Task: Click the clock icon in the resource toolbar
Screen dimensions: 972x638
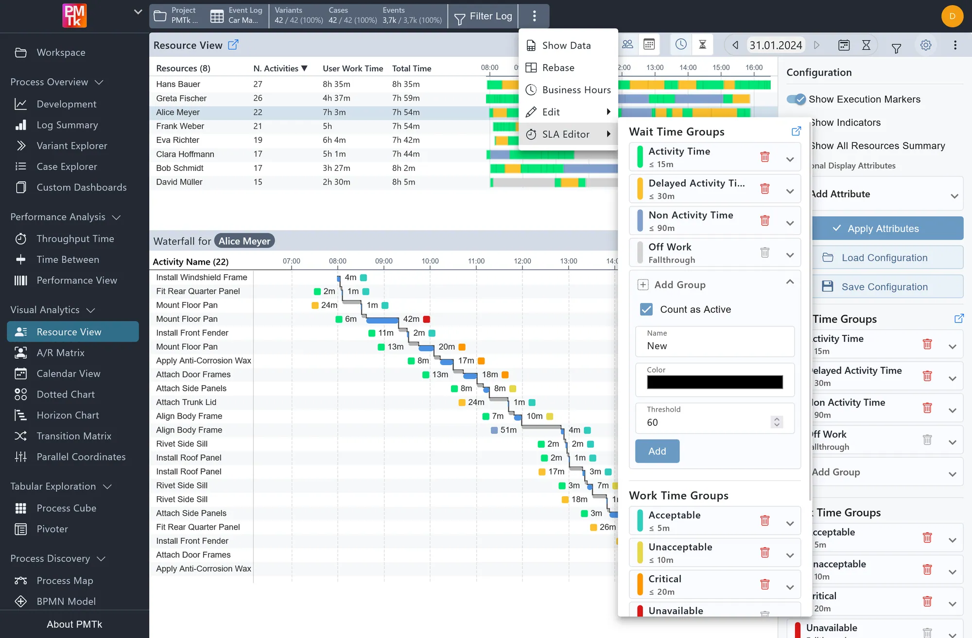Action: click(x=681, y=45)
